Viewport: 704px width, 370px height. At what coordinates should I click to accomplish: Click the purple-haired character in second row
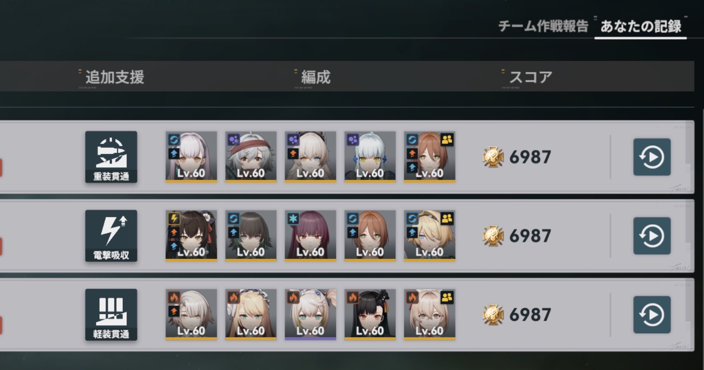[310, 236]
